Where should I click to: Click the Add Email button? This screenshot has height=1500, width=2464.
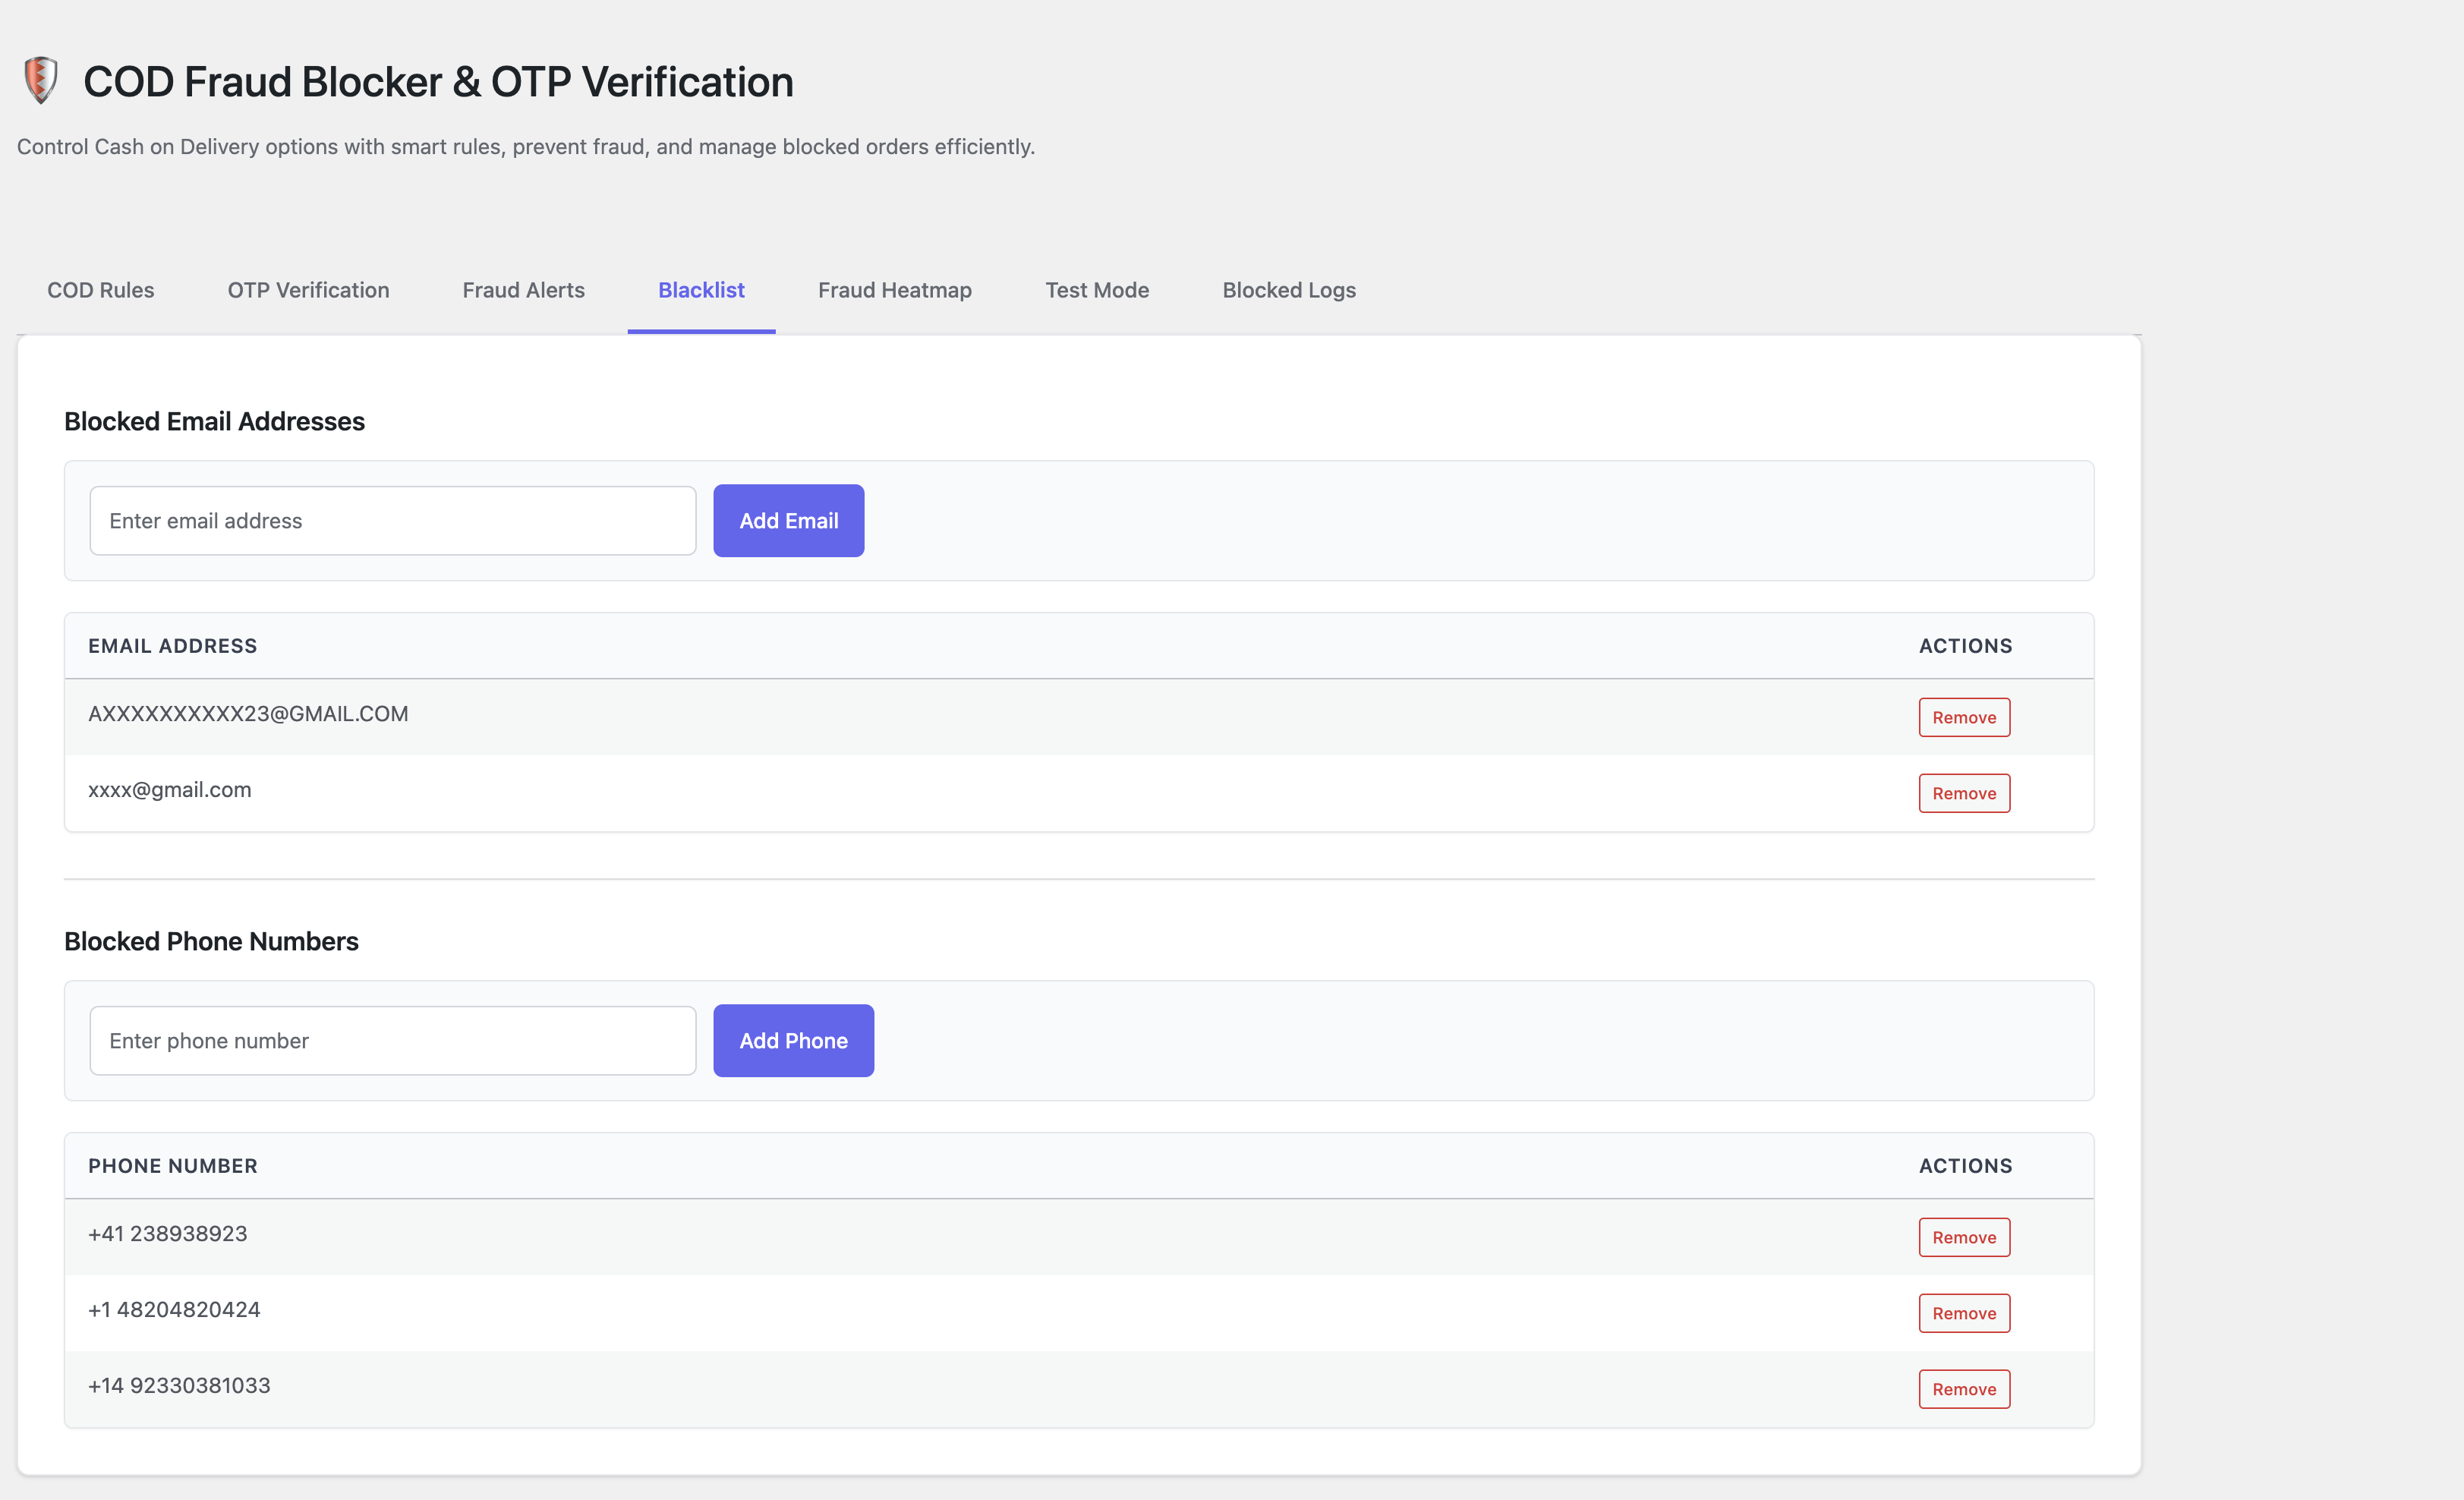coord(788,520)
